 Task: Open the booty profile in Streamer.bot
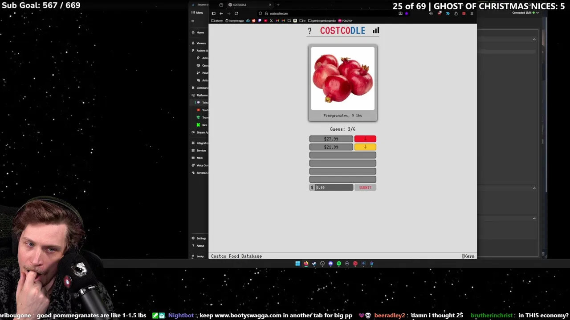198,256
